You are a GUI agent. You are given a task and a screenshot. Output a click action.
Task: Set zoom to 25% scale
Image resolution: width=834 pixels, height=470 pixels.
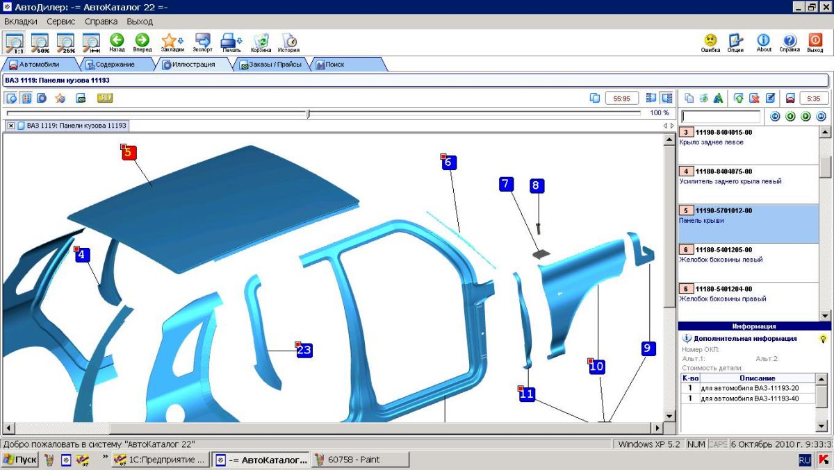pyautogui.click(x=65, y=43)
